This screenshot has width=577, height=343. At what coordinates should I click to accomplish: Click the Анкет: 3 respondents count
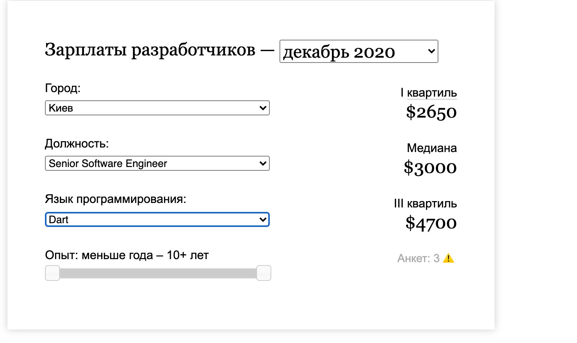click(418, 258)
